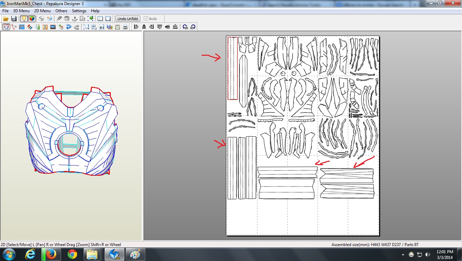Viewport: 462px width, 261px height.
Task: Click the blue undo arrow icon
Action: pyautogui.click(x=69, y=27)
